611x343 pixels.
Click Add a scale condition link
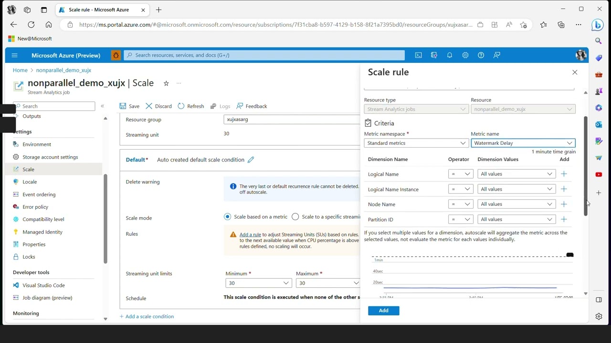point(147,316)
